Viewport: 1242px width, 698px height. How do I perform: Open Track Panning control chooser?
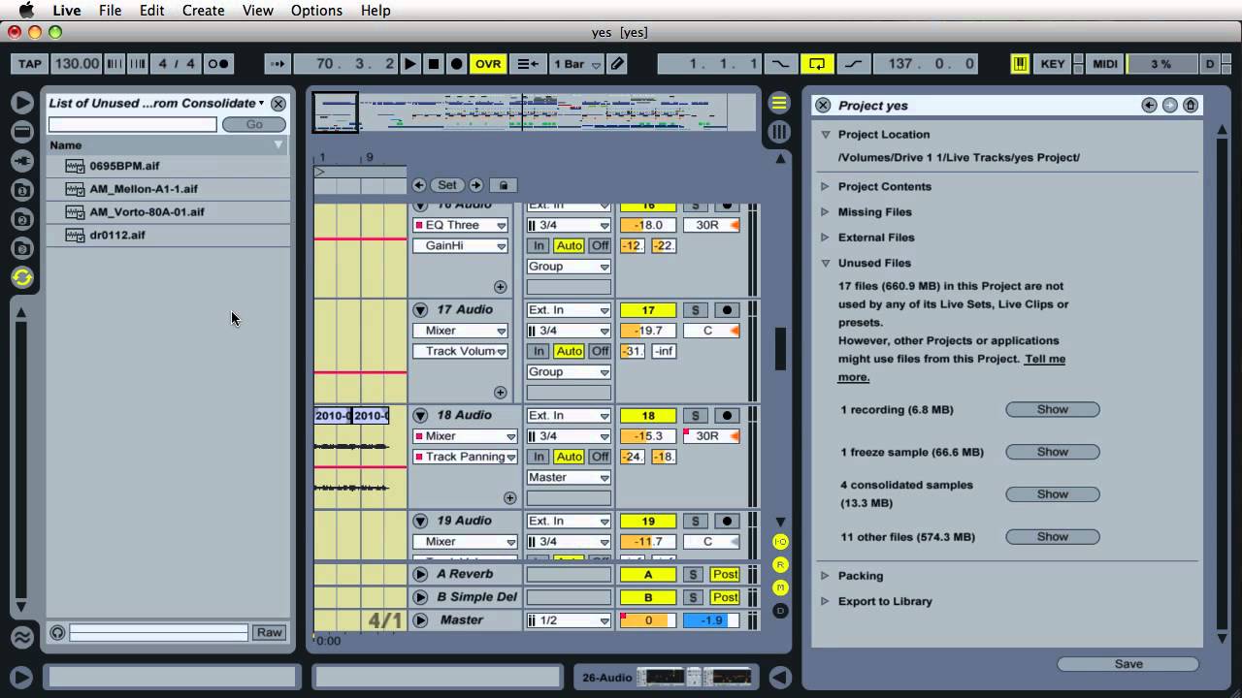click(466, 457)
